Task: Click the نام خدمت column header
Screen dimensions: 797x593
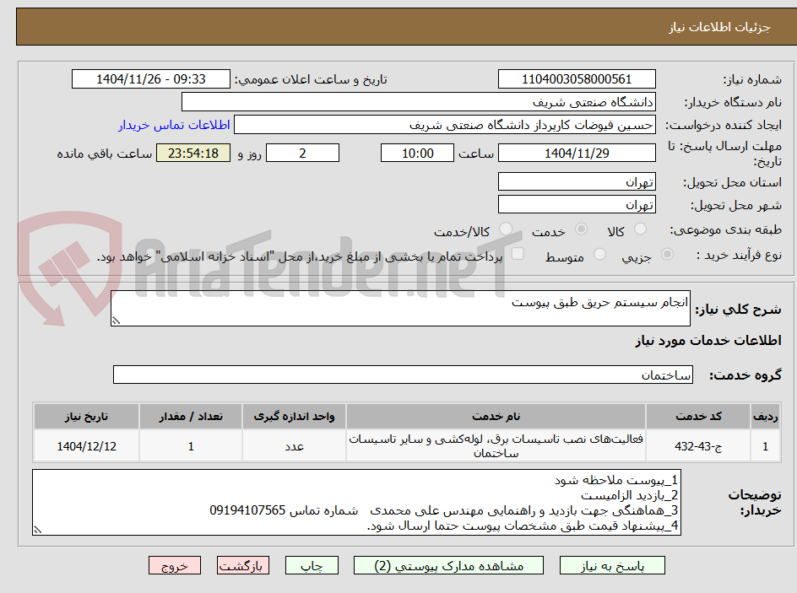Action: tap(496, 417)
